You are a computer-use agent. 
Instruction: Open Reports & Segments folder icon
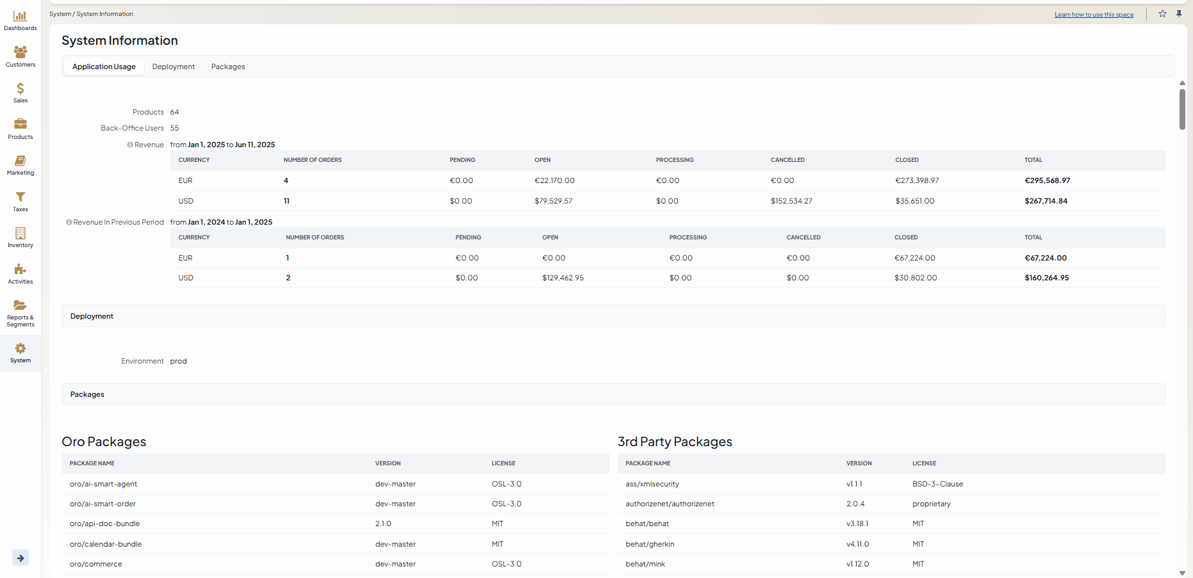(x=21, y=305)
